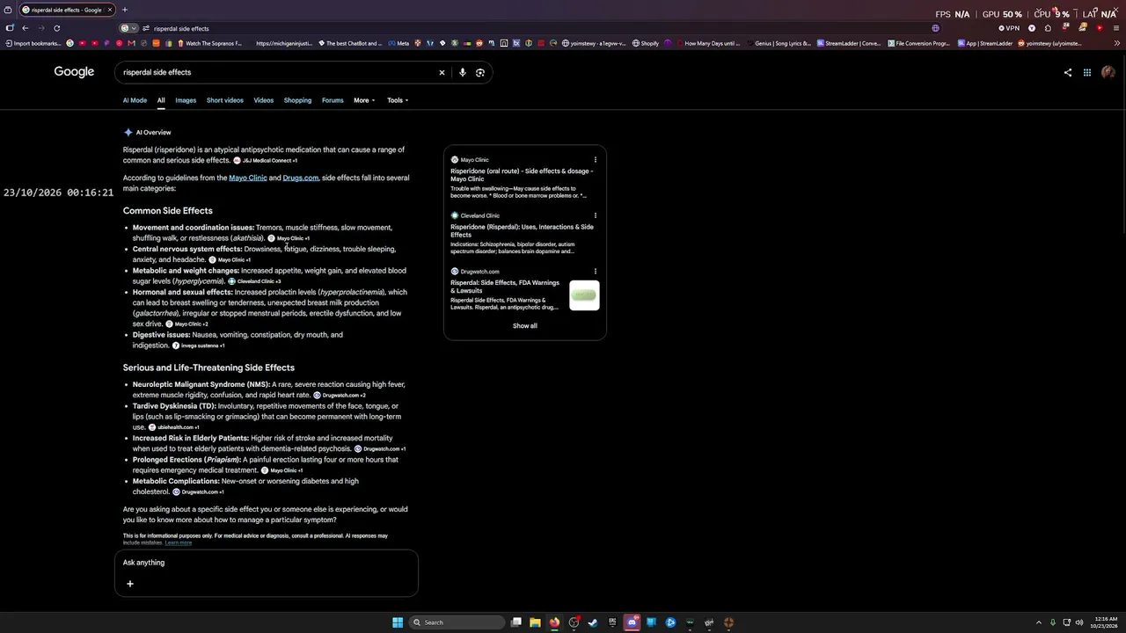Click the Ask anything input field
This screenshot has width=1126, height=633.
click(267, 563)
